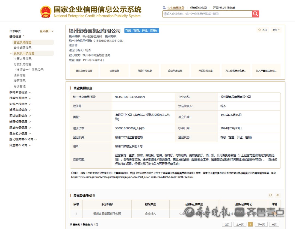This screenshot has width=295, height=229.
Task: Click the 股东名称 column header
Action: pos(107,204)
